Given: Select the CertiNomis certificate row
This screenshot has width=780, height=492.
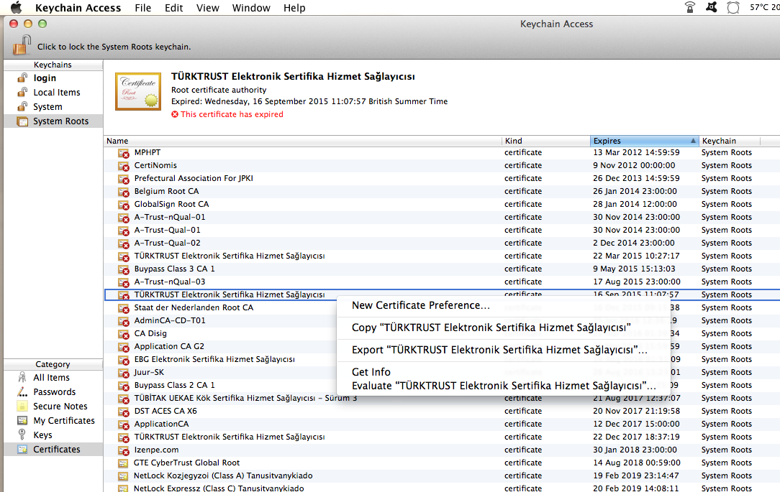Looking at the screenshot, I should (442, 166).
